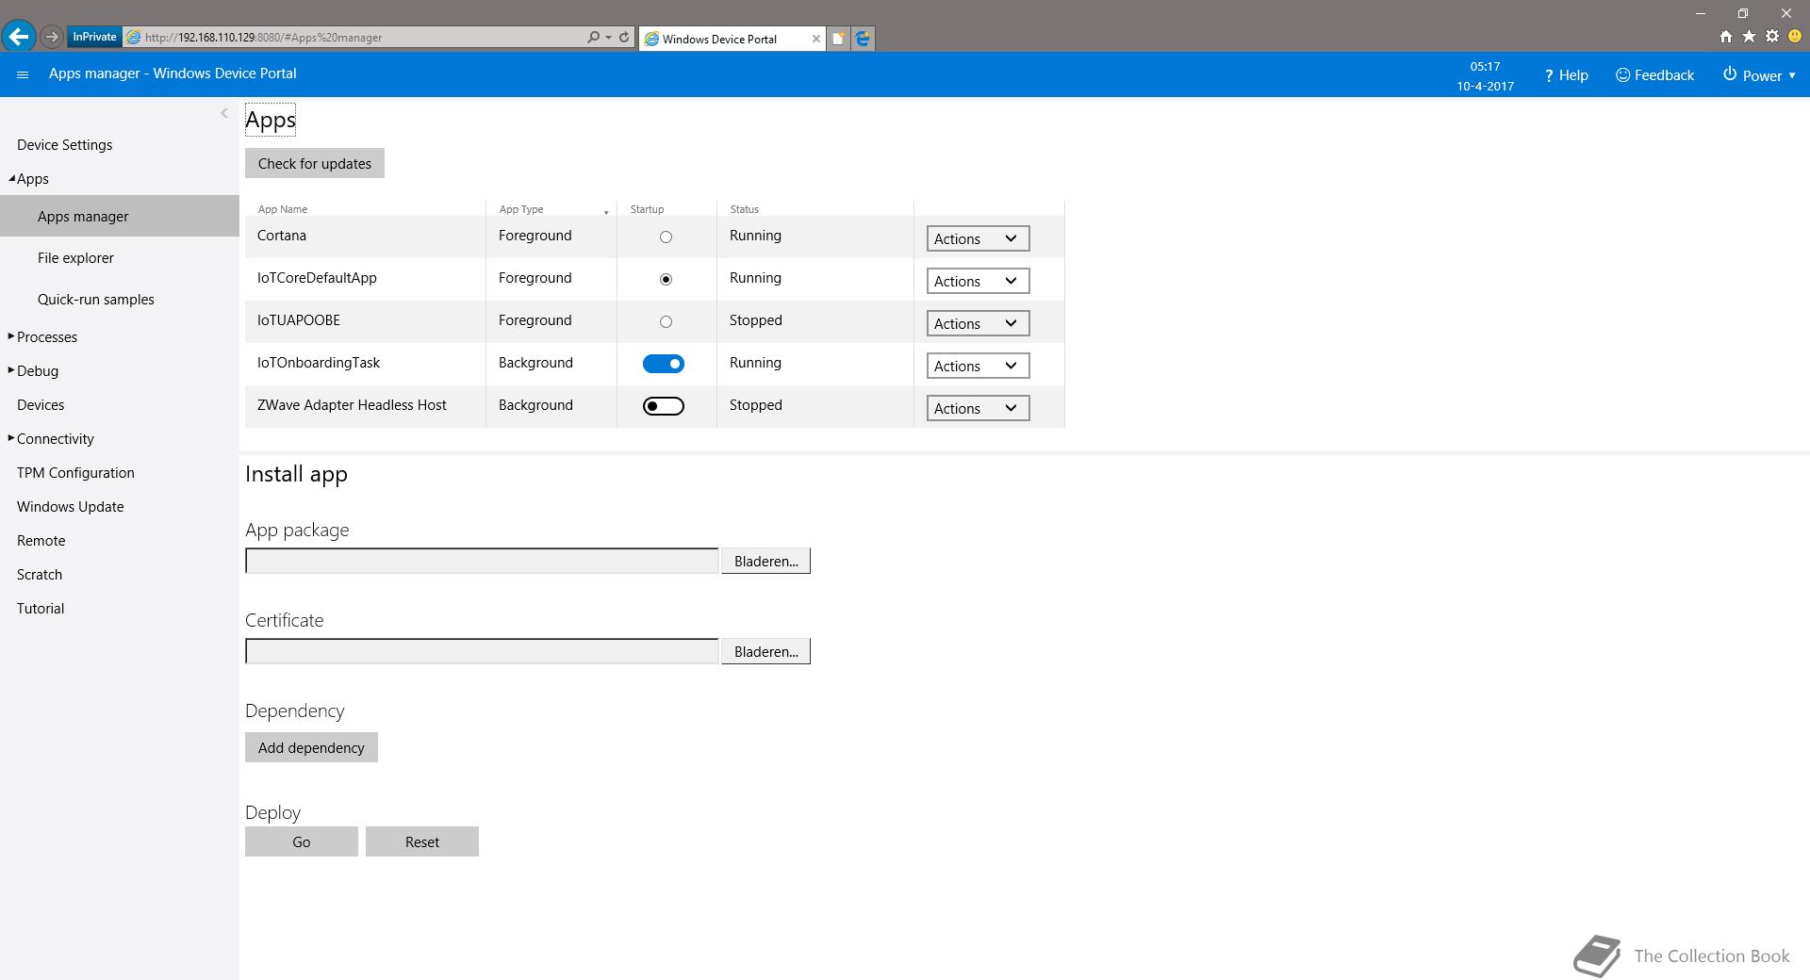Open the hamburger navigation menu
1810x980 pixels.
[x=23, y=74]
